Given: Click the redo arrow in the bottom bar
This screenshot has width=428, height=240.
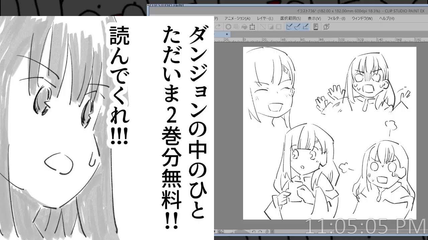Looking at the screenshot, I should point(260,232).
